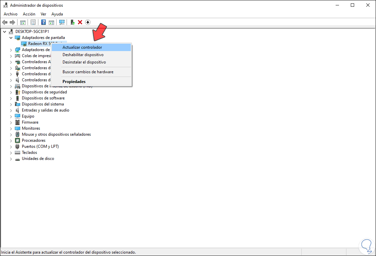376x256 pixels.
Task: Select the DESKTOP-5GC81P1 root node
Action: (x=32, y=32)
